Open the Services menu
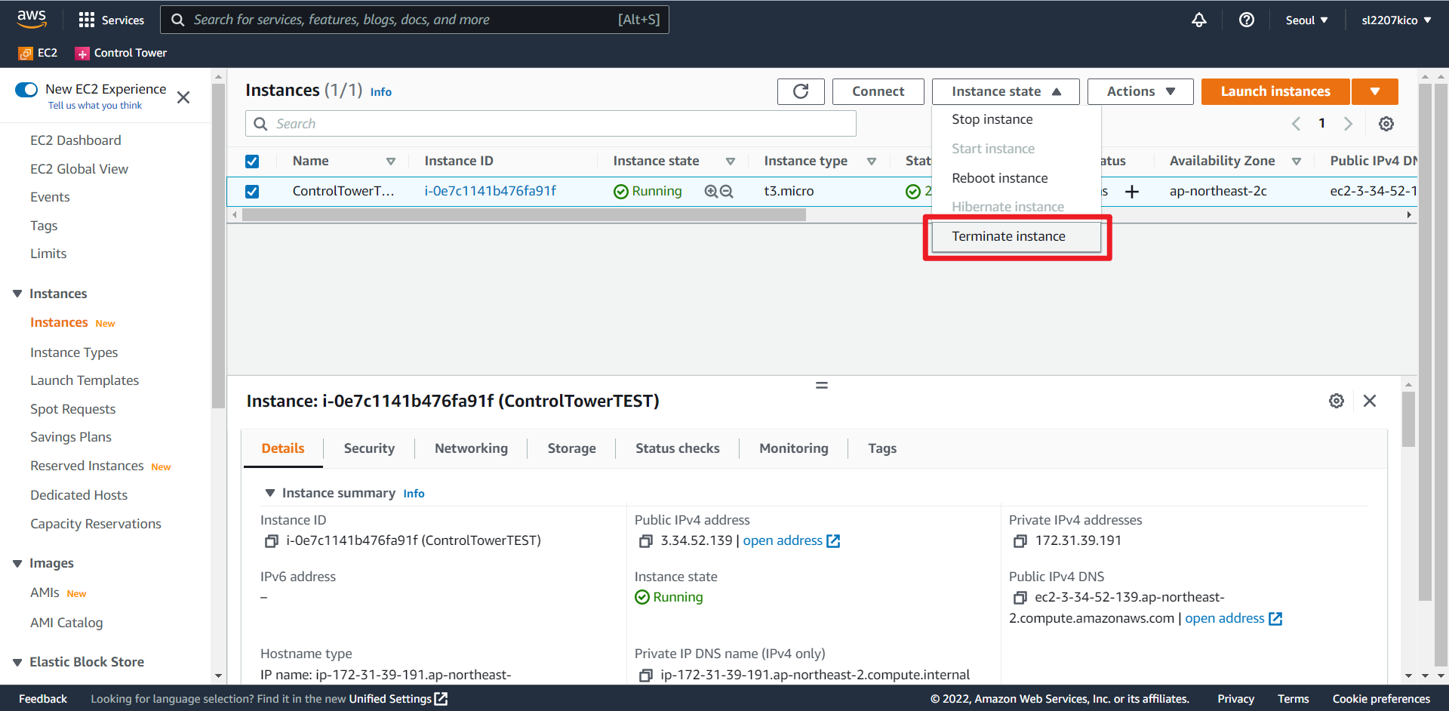This screenshot has height=711, width=1449. pyautogui.click(x=112, y=20)
